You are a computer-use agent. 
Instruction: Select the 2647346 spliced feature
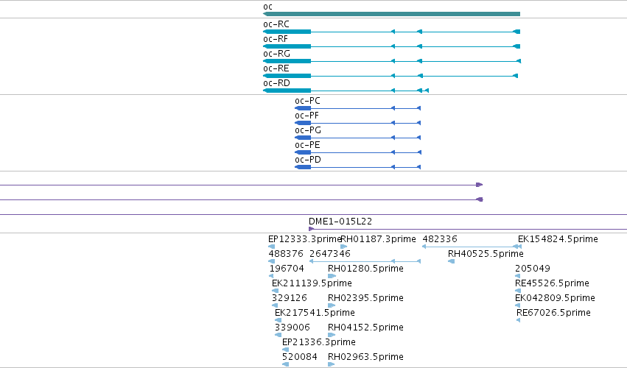point(365,261)
